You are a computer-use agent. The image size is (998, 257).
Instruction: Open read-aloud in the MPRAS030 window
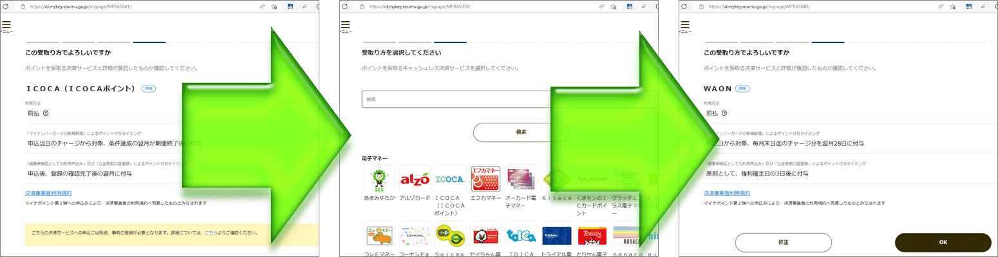601,6
